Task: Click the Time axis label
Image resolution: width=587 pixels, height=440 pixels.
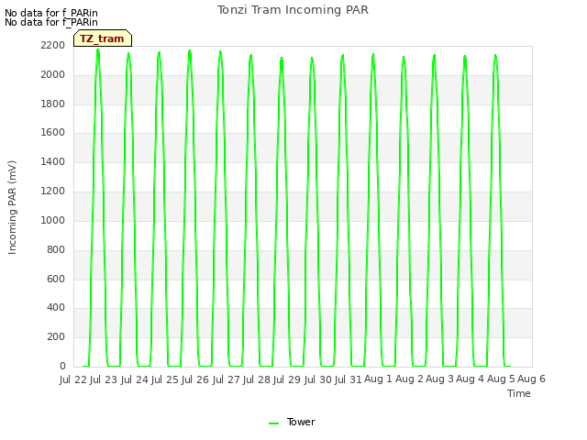Action: click(519, 393)
